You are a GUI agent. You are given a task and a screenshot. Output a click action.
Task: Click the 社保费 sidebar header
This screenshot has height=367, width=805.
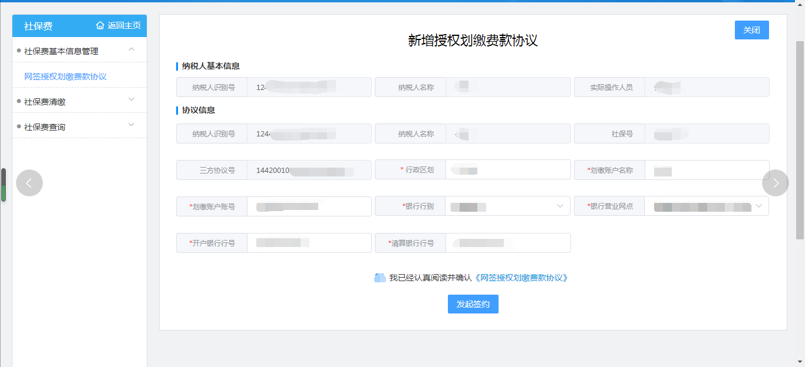pyautogui.click(x=33, y=26)
